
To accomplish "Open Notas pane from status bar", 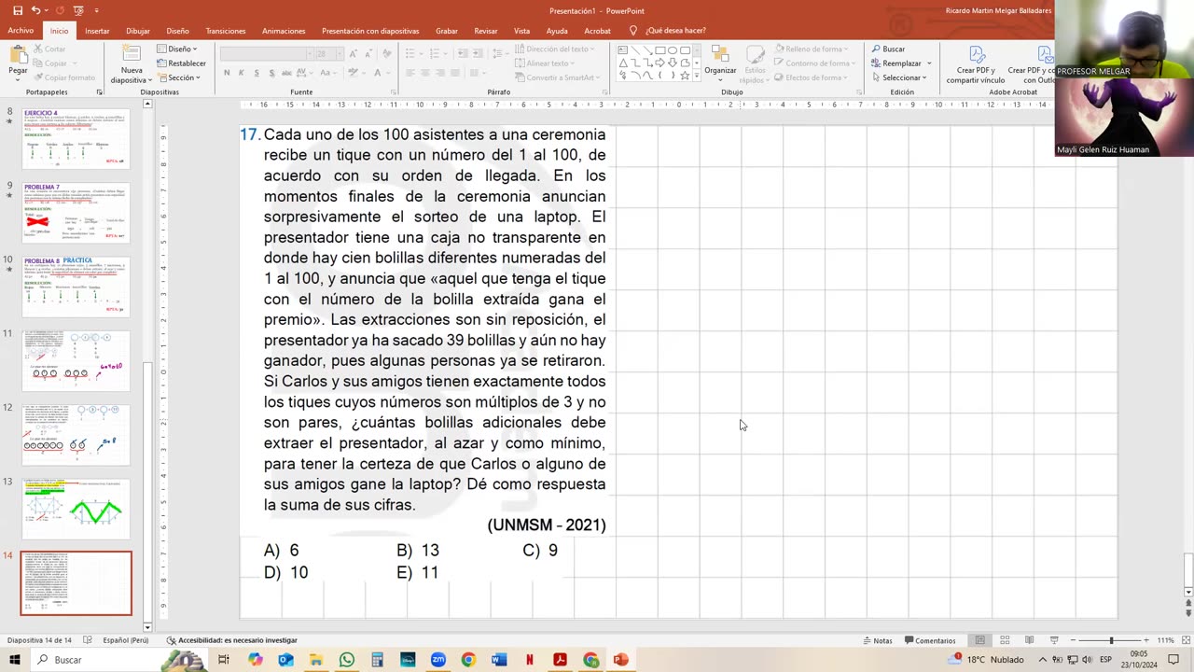I will tap(877, 640).
